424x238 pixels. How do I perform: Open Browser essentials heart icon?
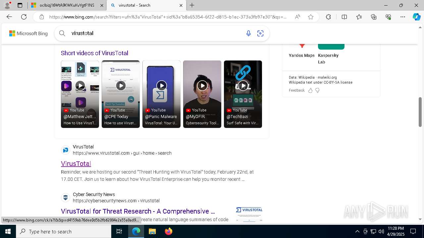(x=389, y=17)
